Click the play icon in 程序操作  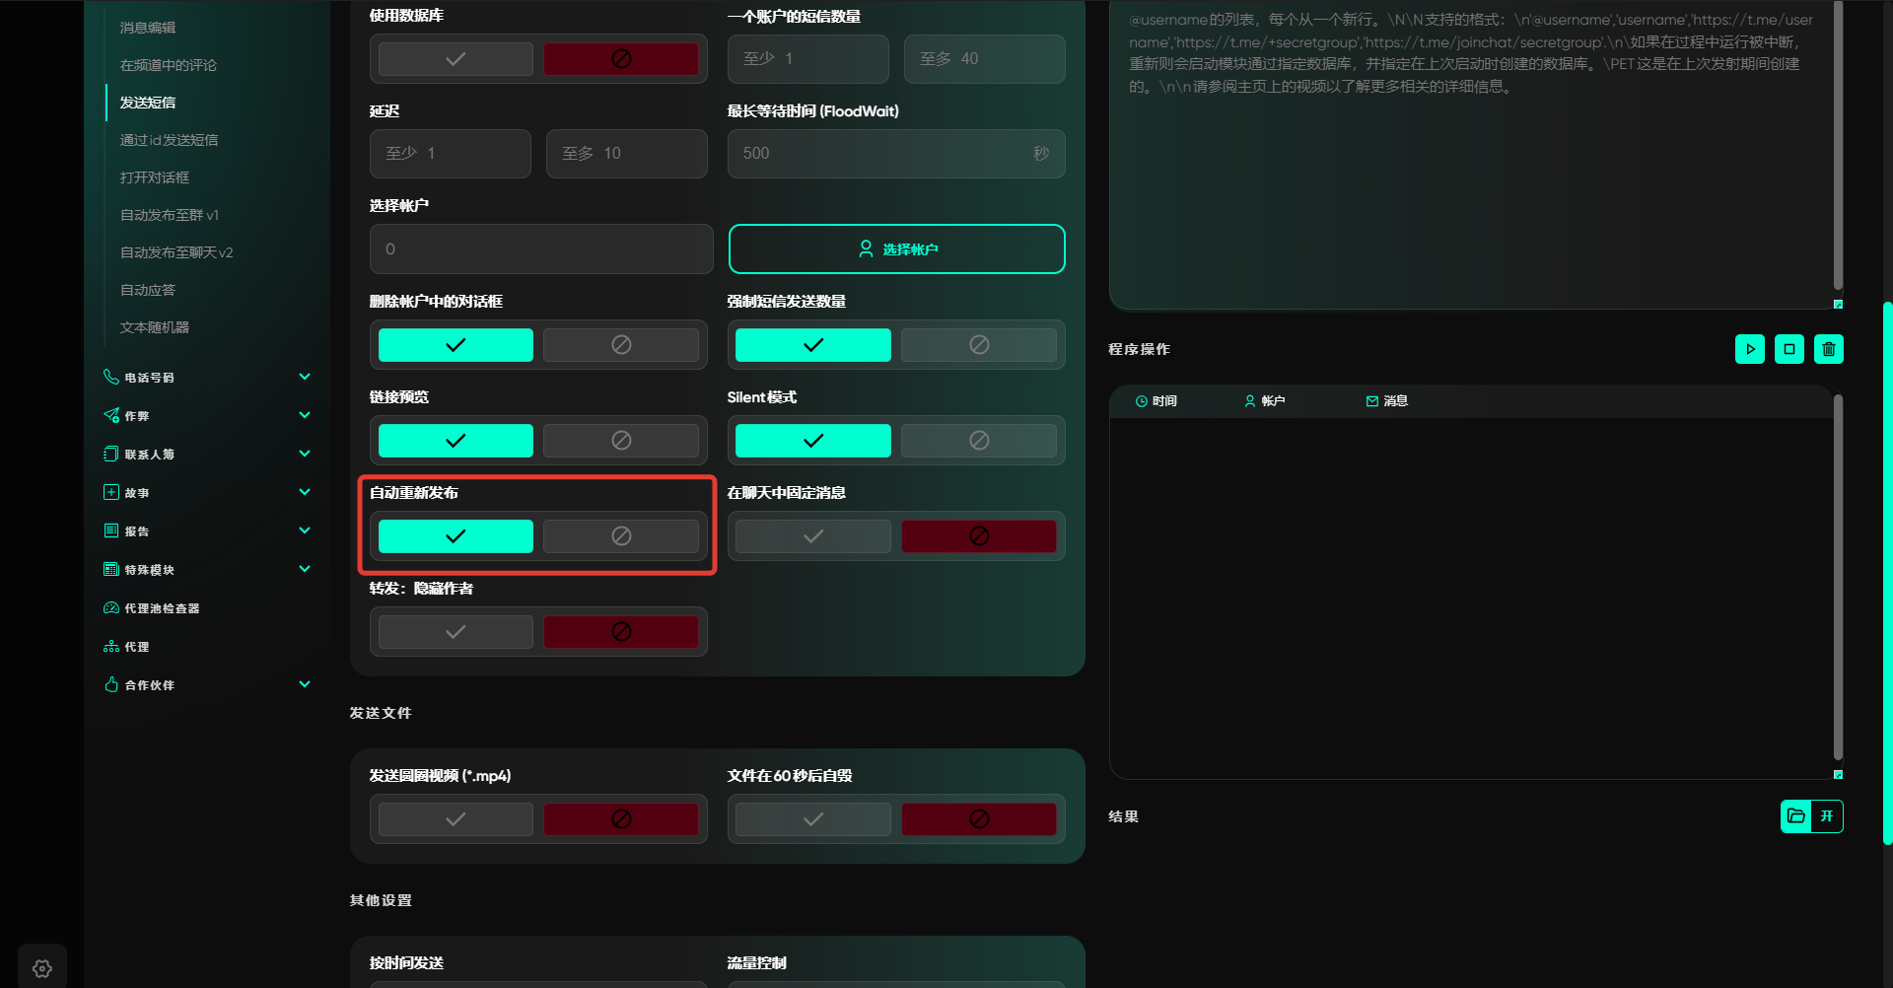point(1750,349)
